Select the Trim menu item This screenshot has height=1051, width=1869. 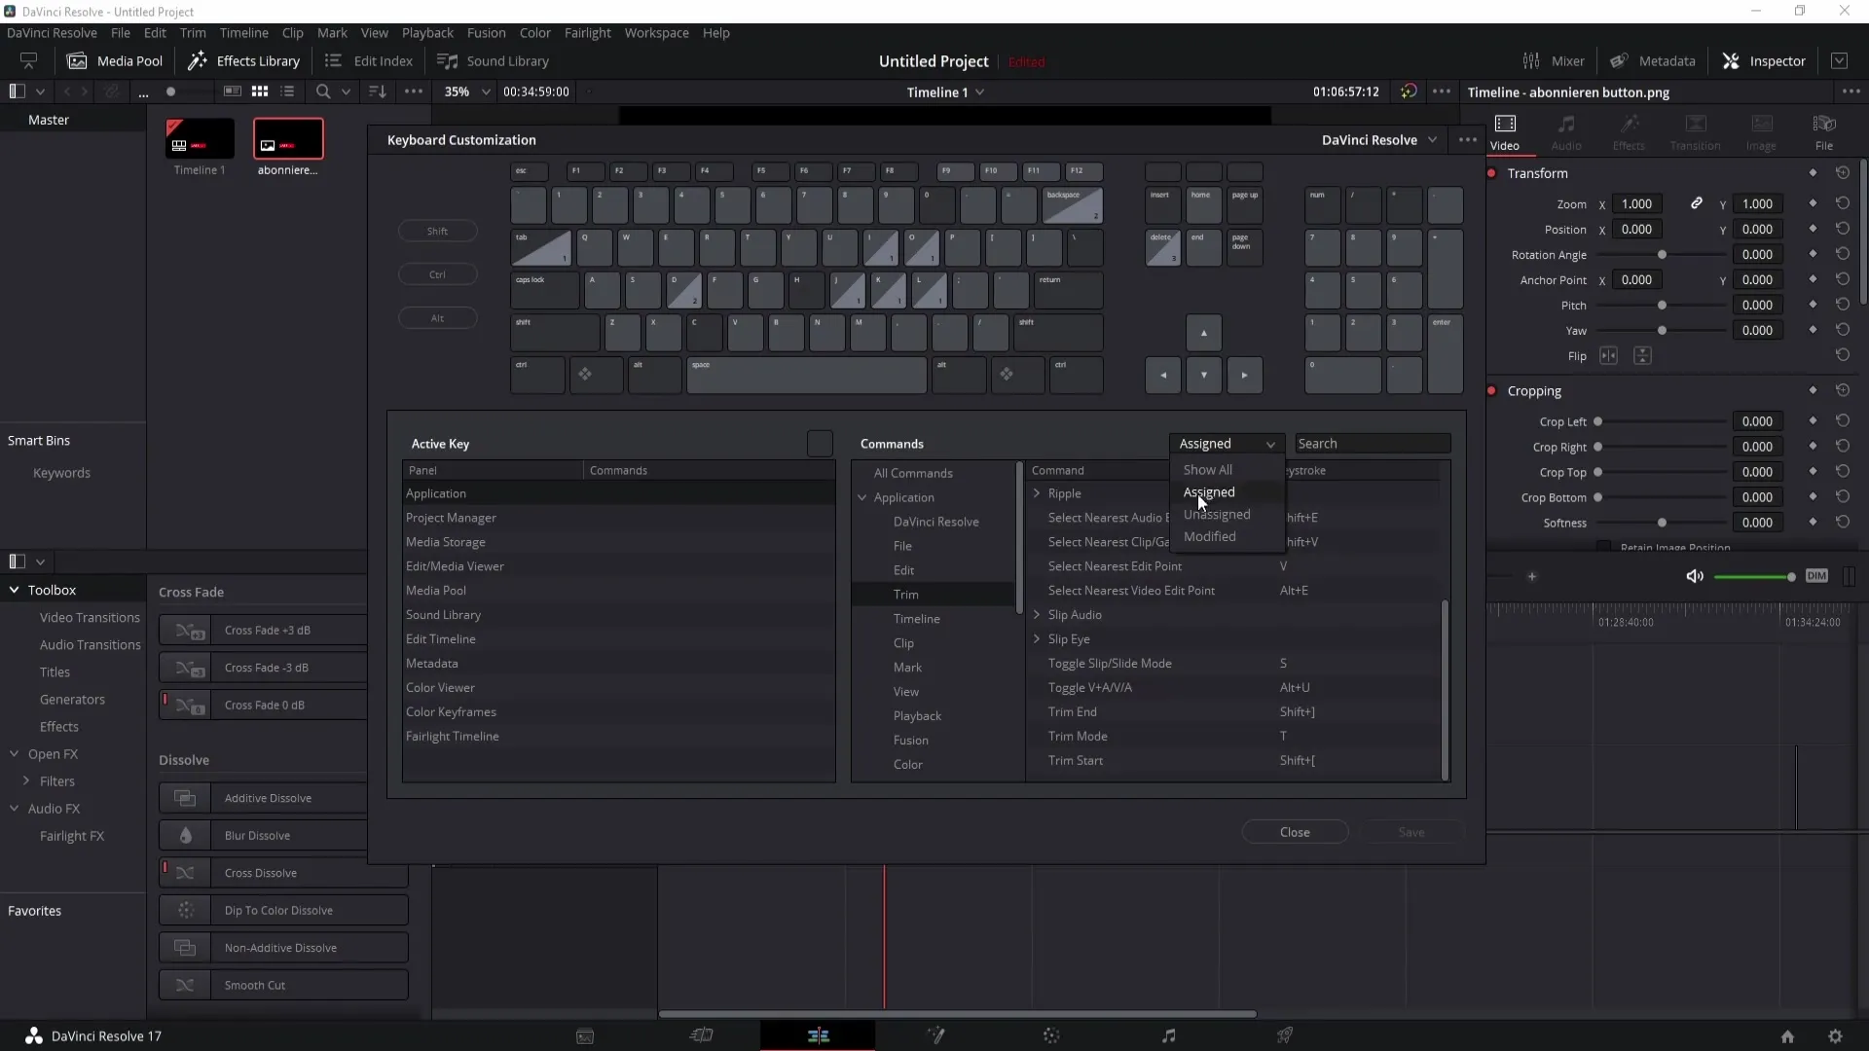coord(905,595)
